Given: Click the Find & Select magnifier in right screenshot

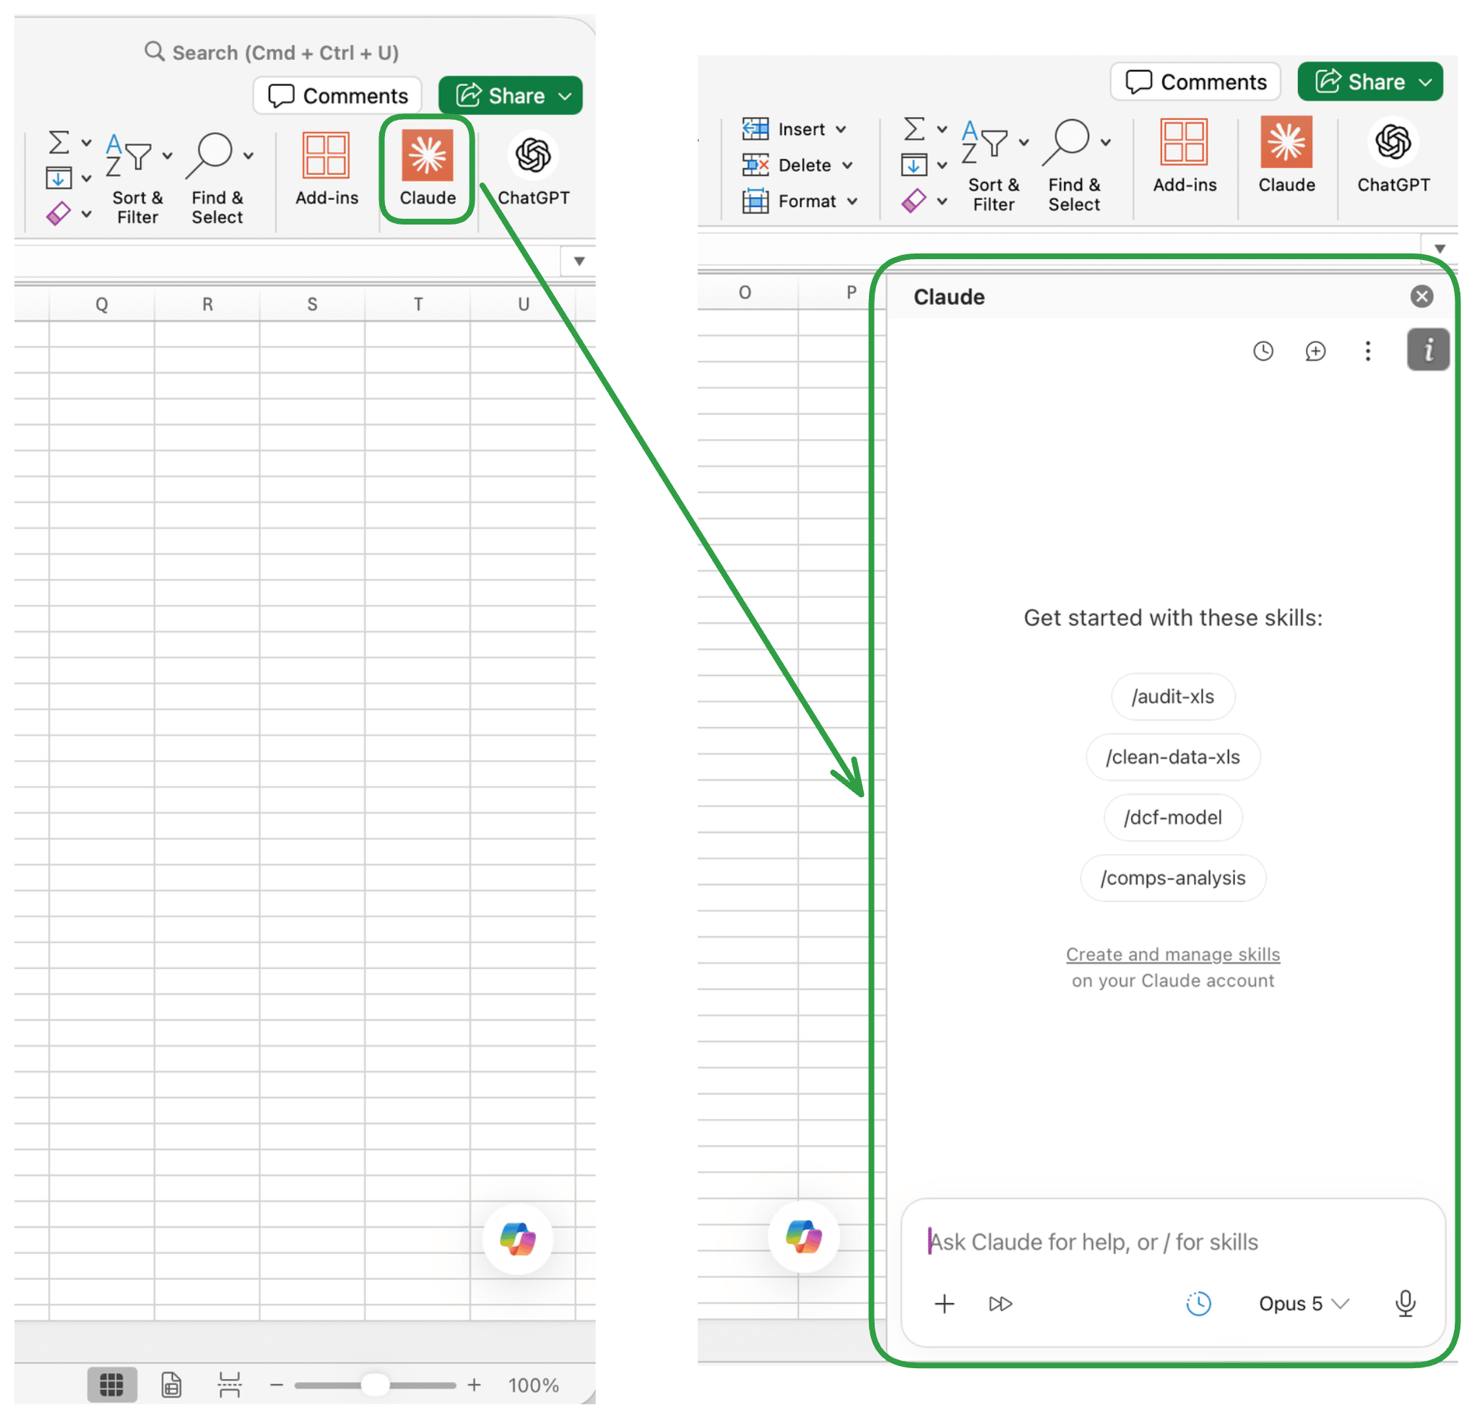Looking at the screenshot, I should (1067, 142).
